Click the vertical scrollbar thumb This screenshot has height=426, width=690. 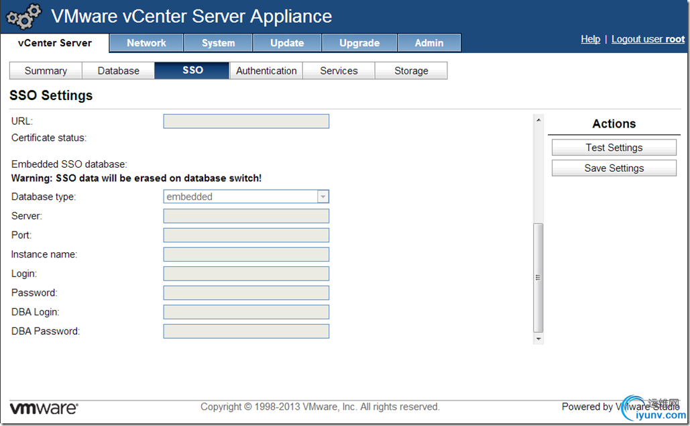pos(538,278)
